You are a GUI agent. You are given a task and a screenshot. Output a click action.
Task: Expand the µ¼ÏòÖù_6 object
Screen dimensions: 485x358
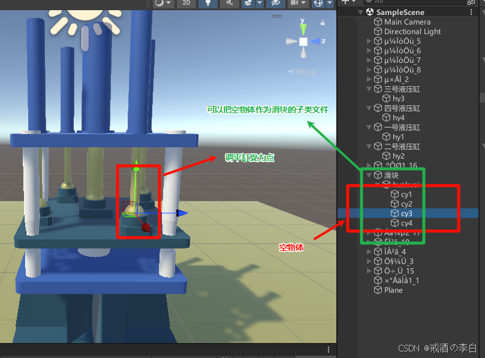(369, 50)
